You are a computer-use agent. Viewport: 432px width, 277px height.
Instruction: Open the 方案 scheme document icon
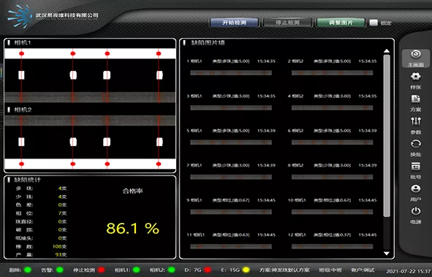(416, 99)
